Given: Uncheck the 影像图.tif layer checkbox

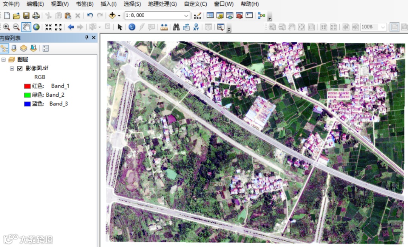Looking at the screenshot, I should [20, 68].
